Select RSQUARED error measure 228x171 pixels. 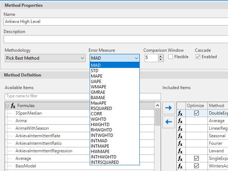115,108
